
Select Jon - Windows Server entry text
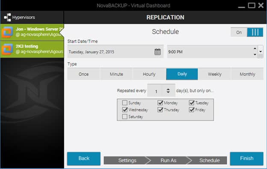point(39,29)
